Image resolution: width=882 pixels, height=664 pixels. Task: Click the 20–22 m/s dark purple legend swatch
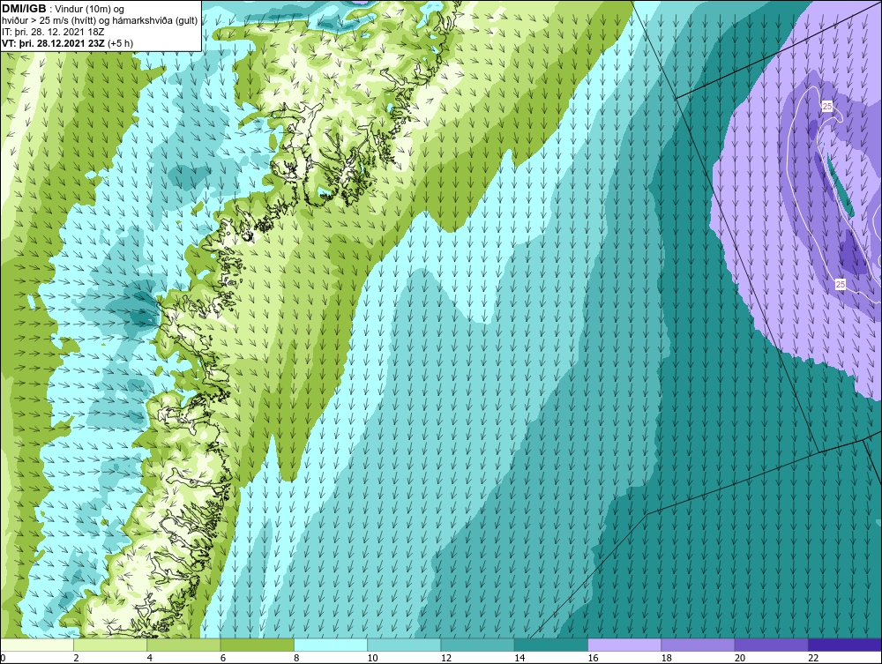[771, 645]
